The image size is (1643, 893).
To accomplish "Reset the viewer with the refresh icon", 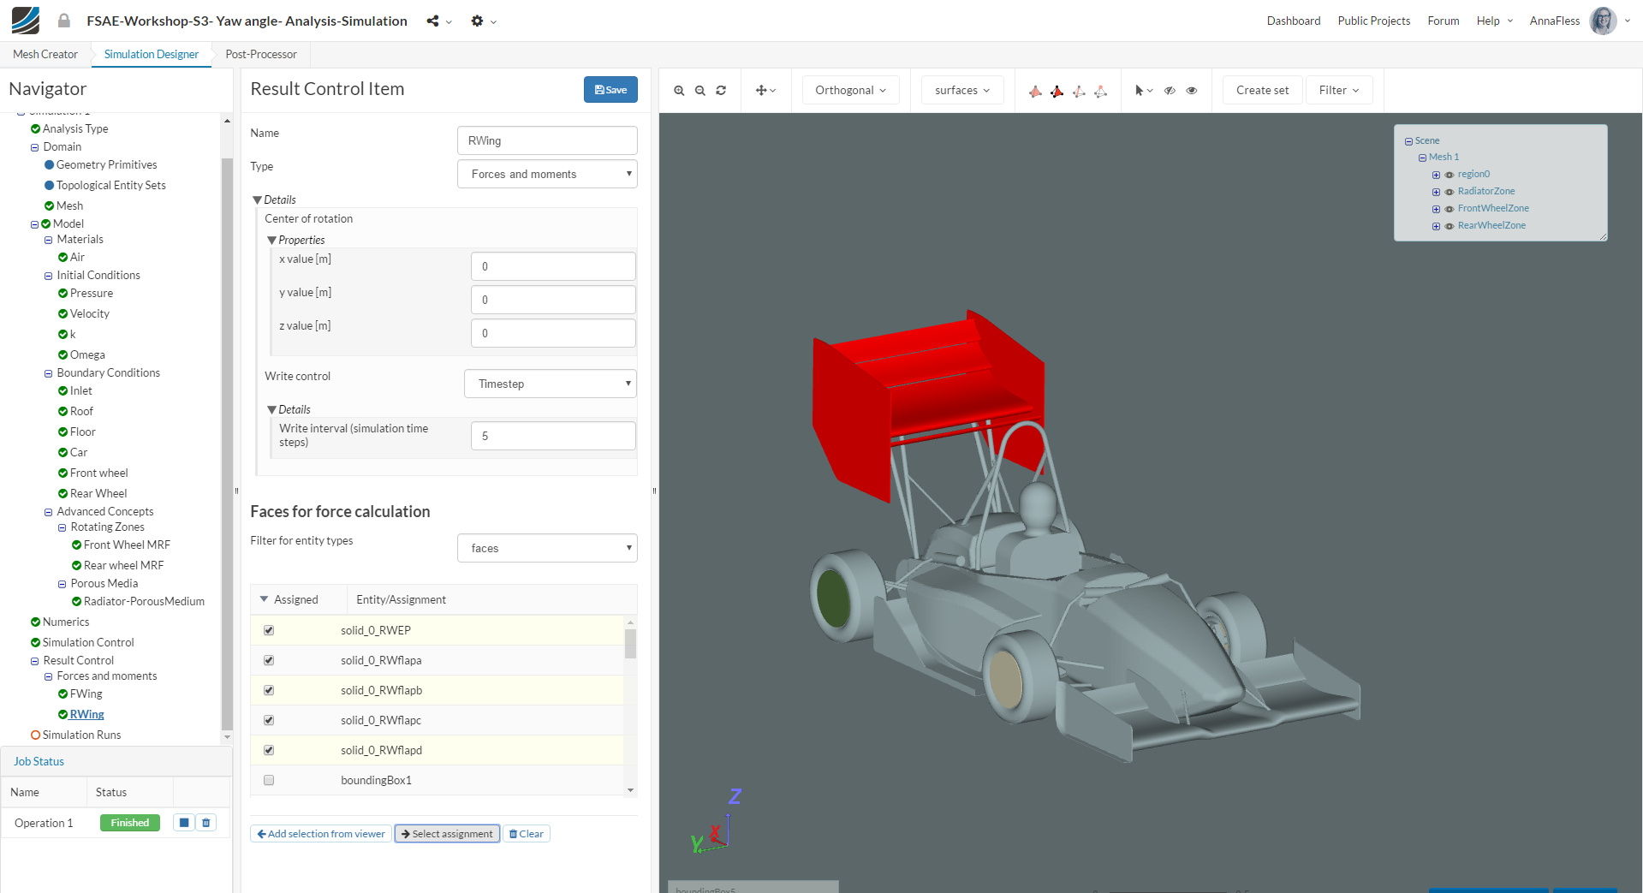I will pyautogui.click(x=721, y=91).
